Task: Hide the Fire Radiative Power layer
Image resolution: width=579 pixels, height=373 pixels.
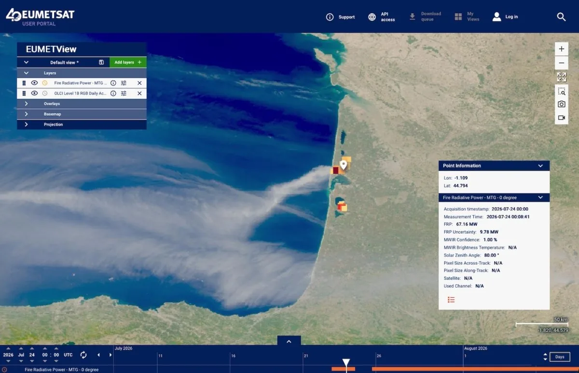Action: [34, 83]
